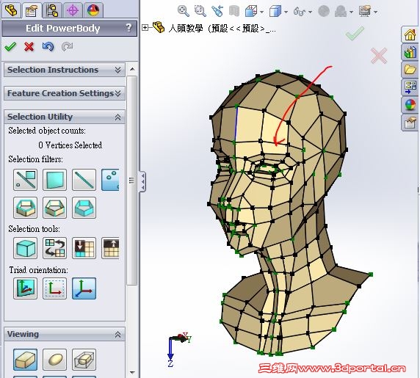Screen dimensions: 420x378
Task: Undo the last PowerBody edit
Action: [48, 47]
